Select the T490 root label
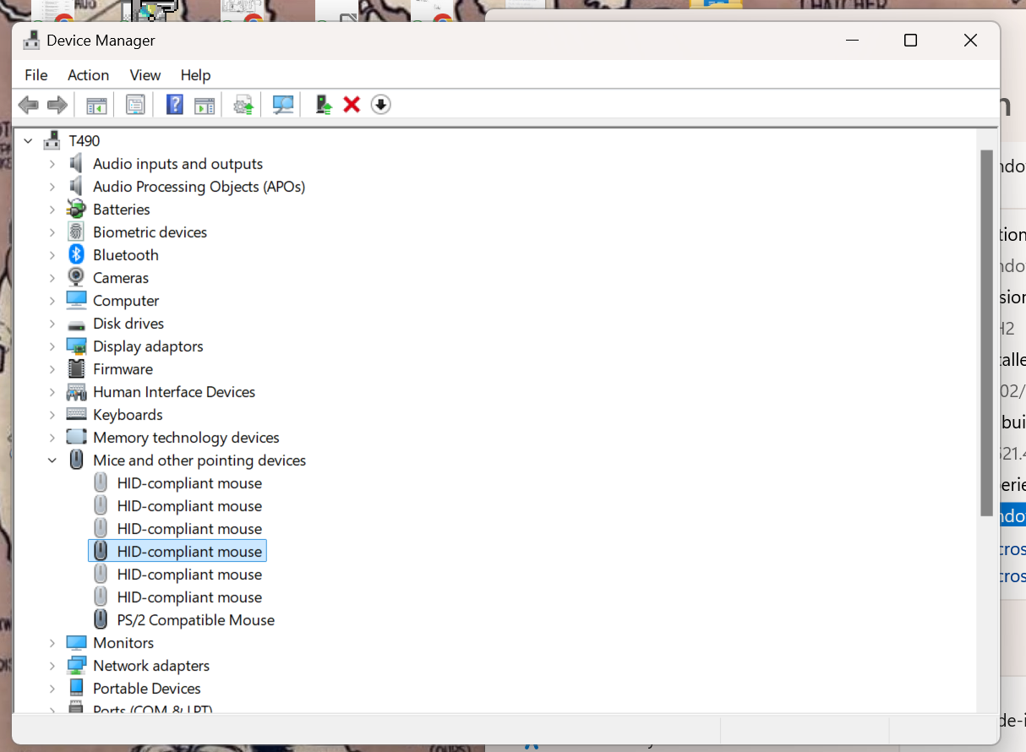The height and width of the screenshot is (752, 1026). tap(85, 140)
